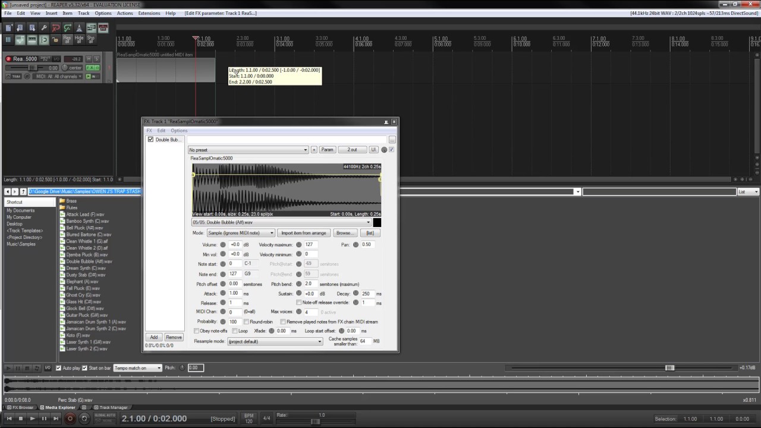The height and width of the screenshot is (428, 761).
Task: Enable Obey note-offs checkbox
Action: (x=197, y=331)
